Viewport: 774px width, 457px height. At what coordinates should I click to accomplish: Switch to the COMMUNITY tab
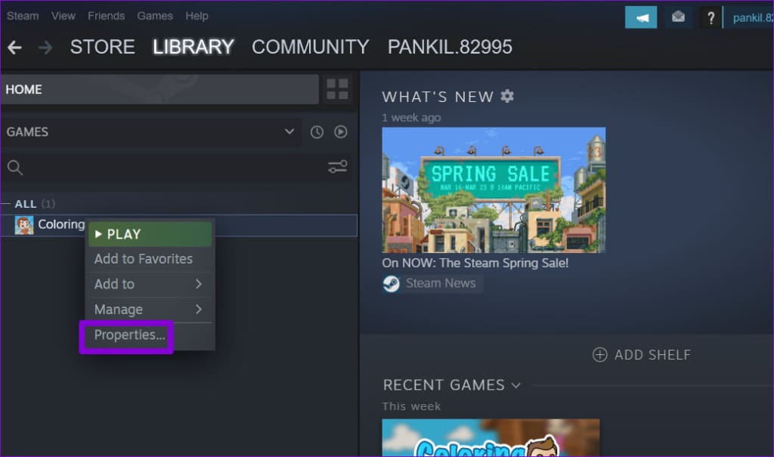click(x=310, y=47)
